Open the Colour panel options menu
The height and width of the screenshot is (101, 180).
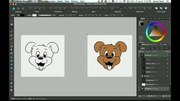coord(170,19)
